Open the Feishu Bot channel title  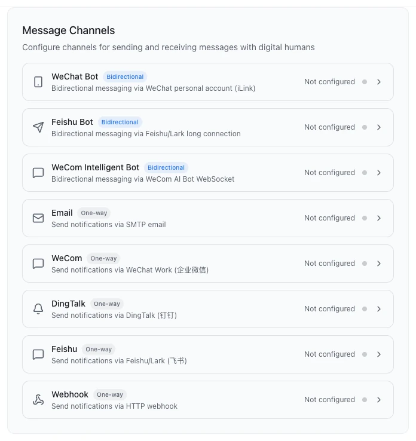point(72,122)
